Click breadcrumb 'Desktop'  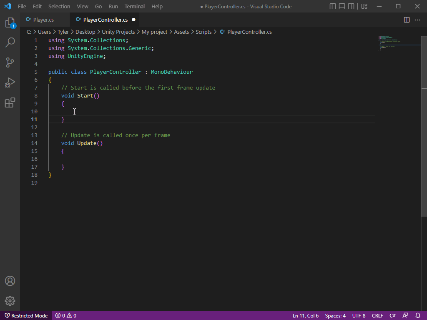coord(85,32)
